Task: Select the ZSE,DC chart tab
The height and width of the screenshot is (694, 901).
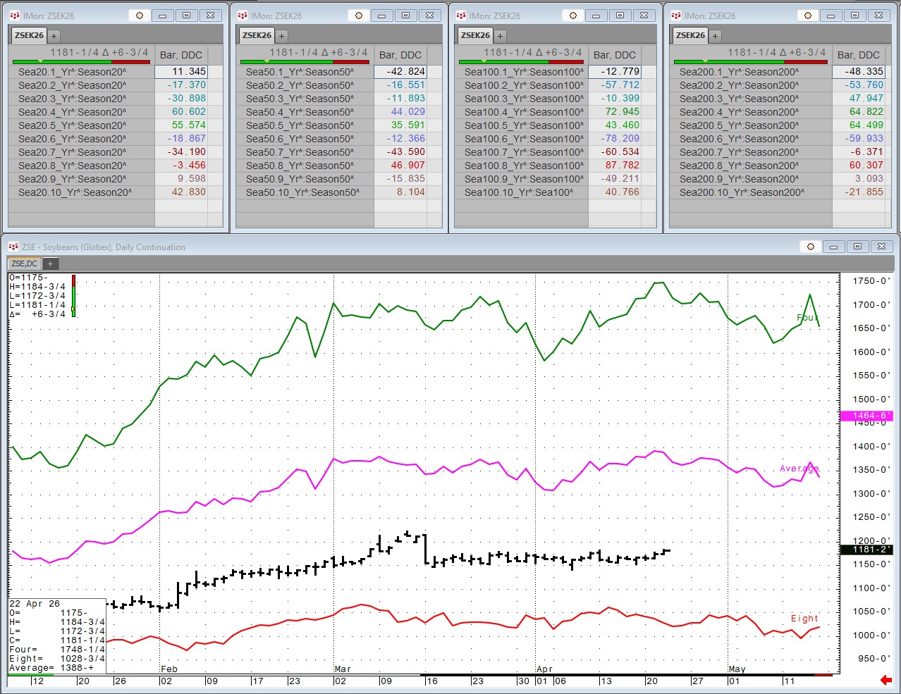Action: tap(25, 264)
